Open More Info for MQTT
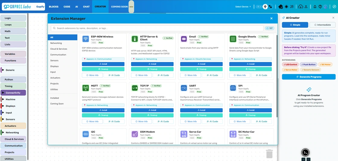Viewport: 338px width, 161px height. tap(92, 122)
